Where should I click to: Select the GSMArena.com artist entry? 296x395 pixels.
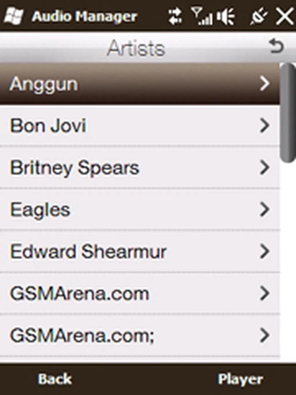(x=79, y=294)
